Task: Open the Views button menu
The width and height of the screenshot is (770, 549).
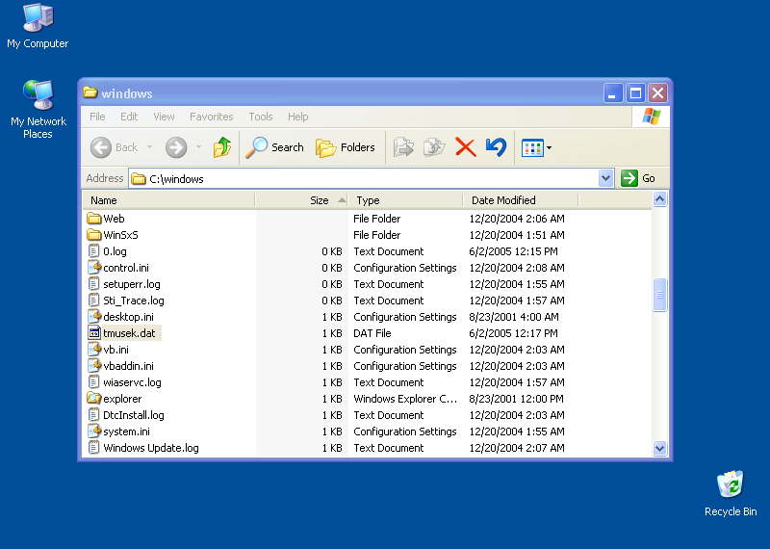Action: (x=536, y=147)
